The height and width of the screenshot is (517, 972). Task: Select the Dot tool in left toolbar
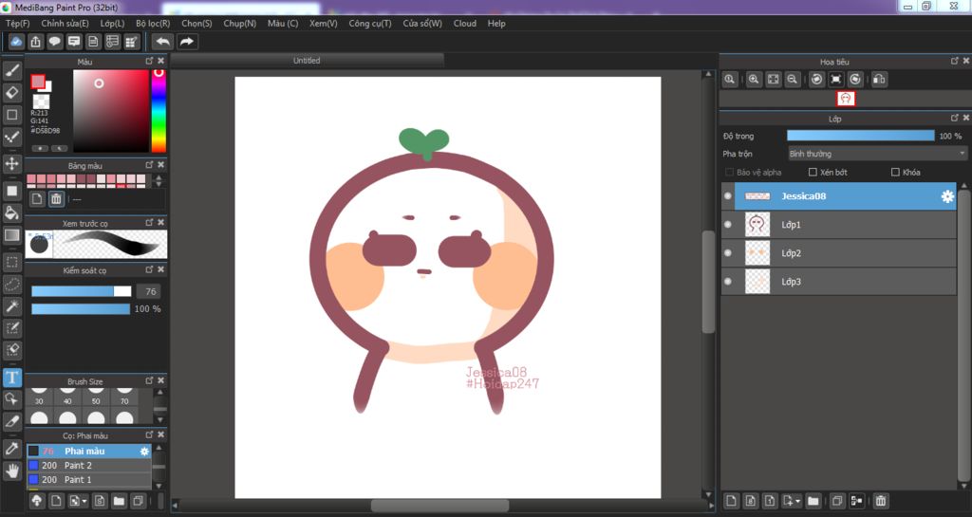[11, 138]
